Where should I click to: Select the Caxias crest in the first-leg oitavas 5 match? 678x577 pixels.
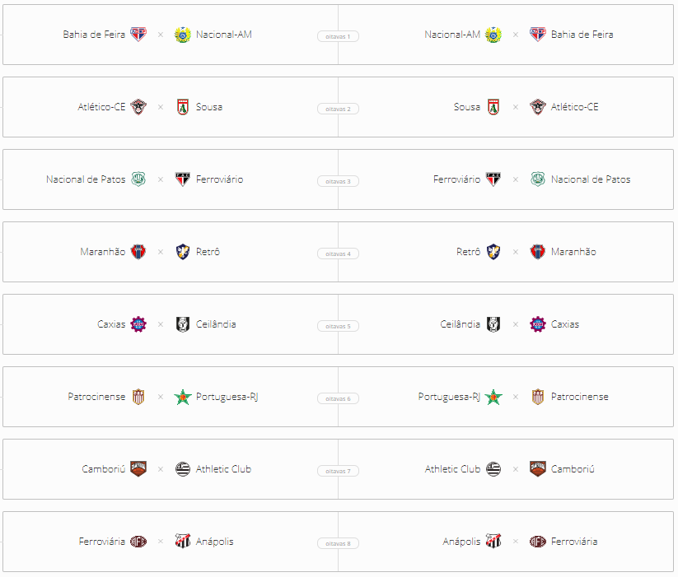point(138,324)
